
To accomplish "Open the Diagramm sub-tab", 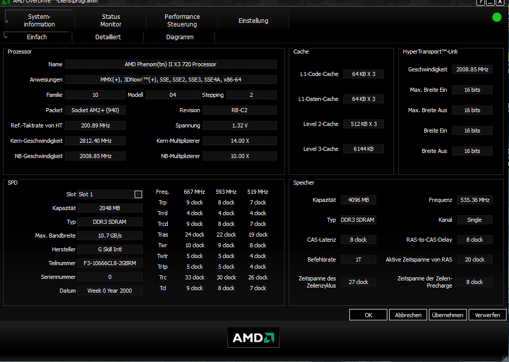I will pos(180,37).
